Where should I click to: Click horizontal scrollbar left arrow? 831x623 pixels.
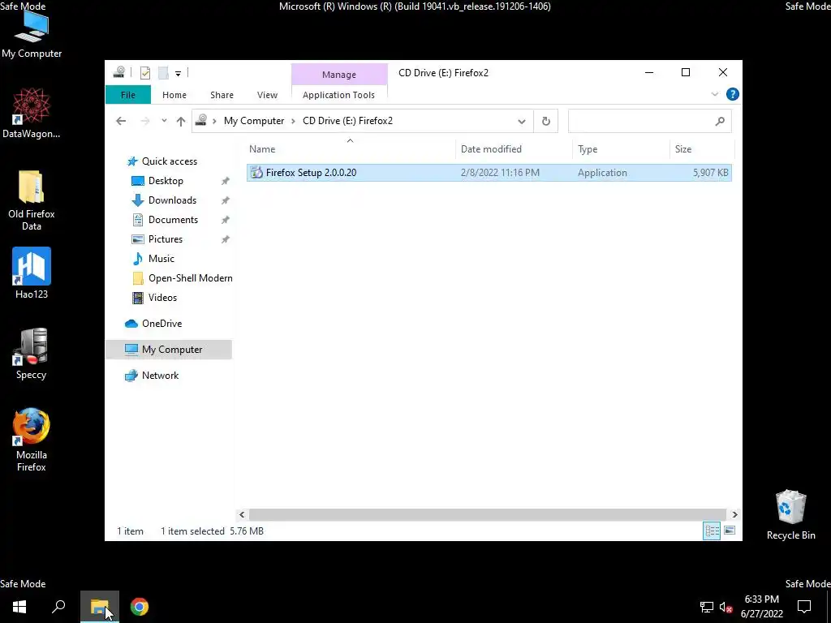click(242, 514)
